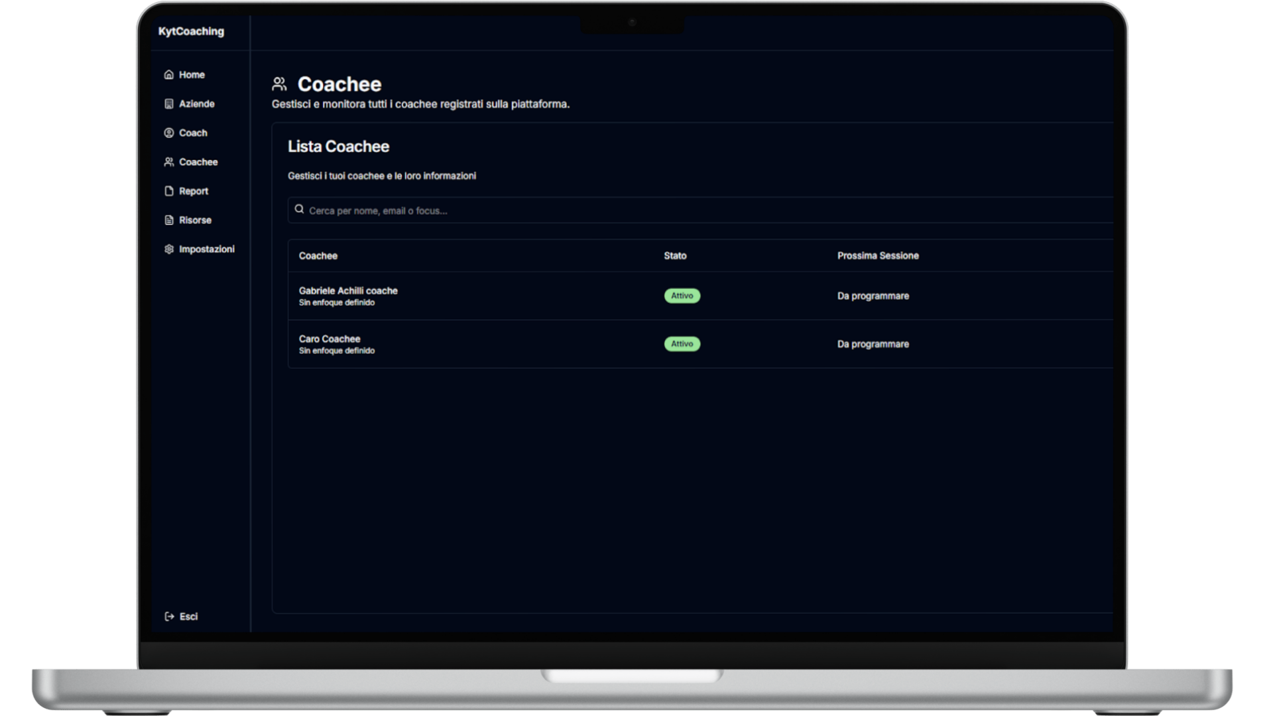
Task: Open Gabriele Achilli coache entry
Action: coord(348,291)
